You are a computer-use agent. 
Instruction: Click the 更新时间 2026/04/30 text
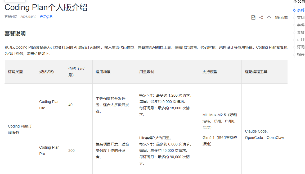coord(20,17)
